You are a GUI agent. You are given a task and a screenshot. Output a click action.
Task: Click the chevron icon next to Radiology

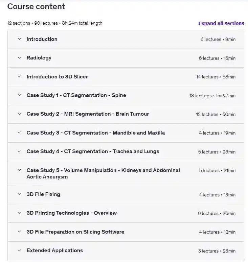tap(19, 58)
